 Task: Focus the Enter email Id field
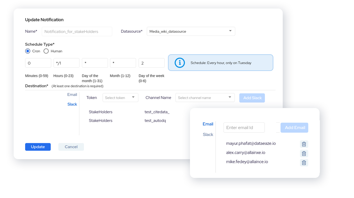244,128
